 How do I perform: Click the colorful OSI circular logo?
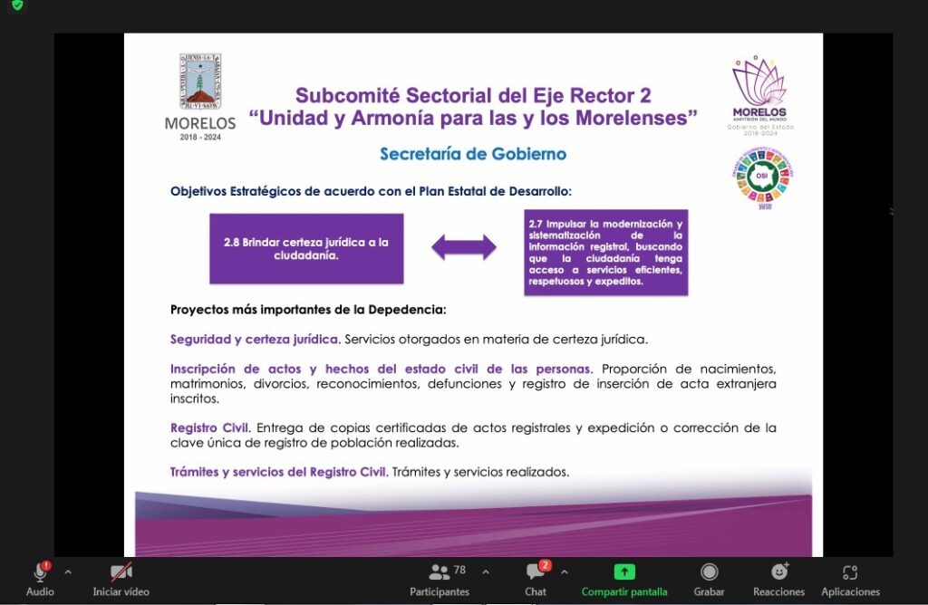tap(763, 178)
